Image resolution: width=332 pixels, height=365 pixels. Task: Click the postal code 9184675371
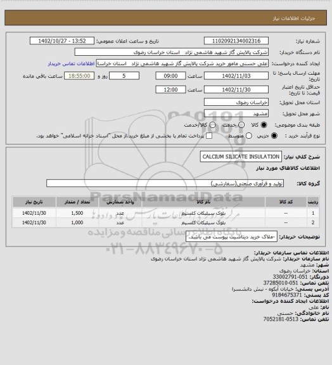click(x=287, y=295)
